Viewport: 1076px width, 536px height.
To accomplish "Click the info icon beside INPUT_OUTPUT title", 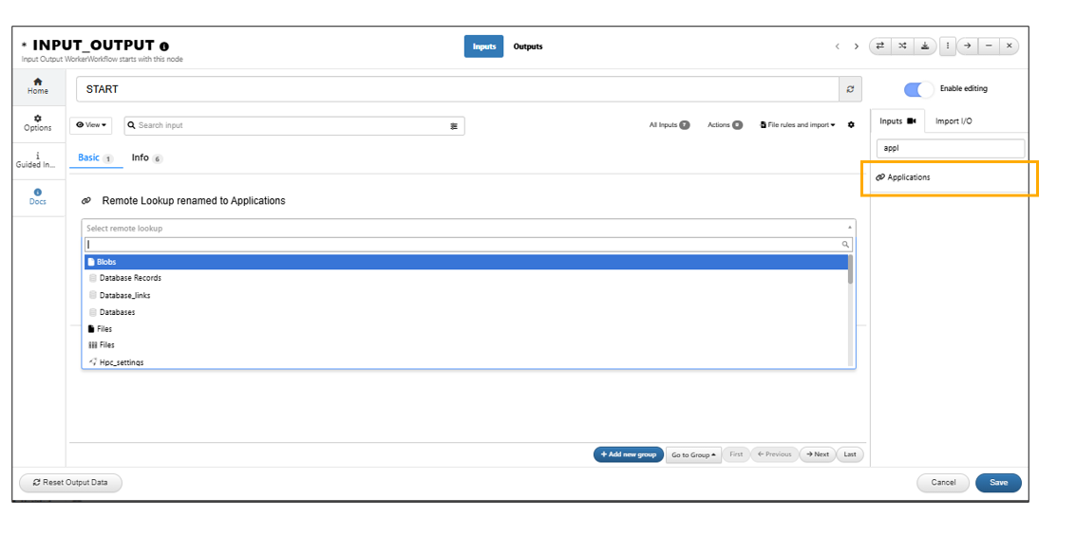I will (x=164, y=46).
